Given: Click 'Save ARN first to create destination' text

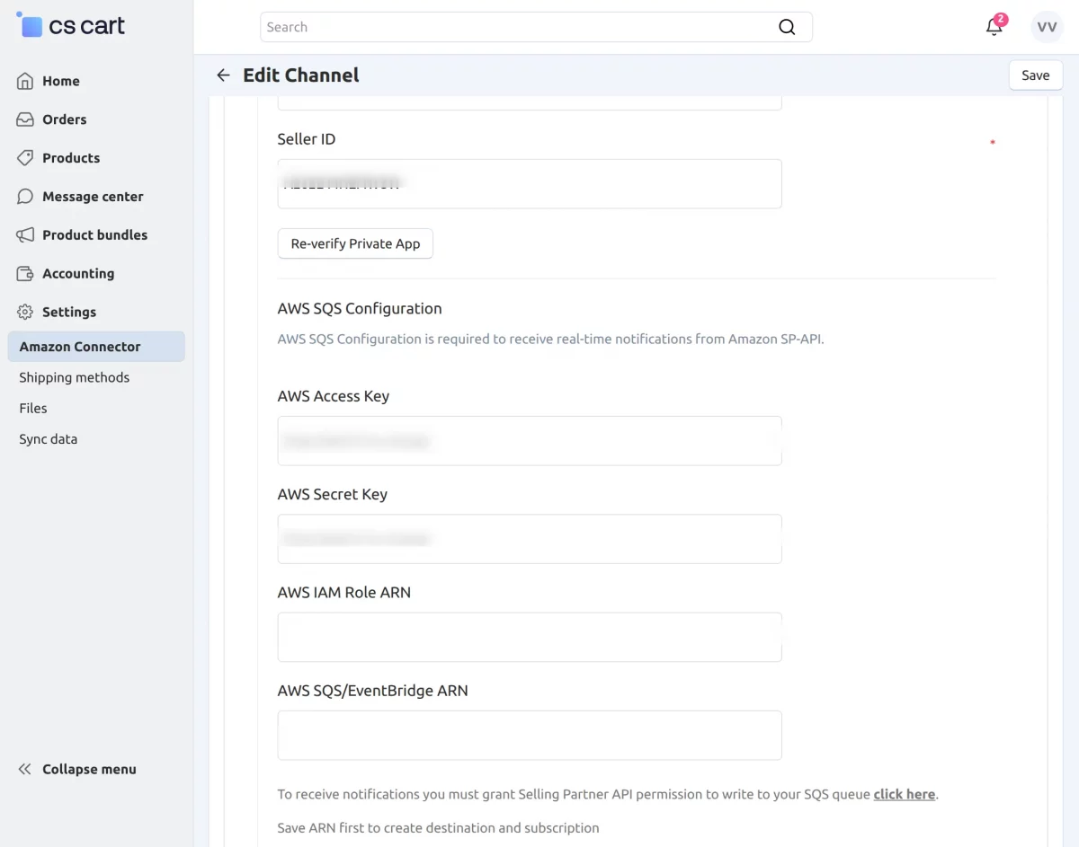Looking at the screenshot, I should (438, 828).
